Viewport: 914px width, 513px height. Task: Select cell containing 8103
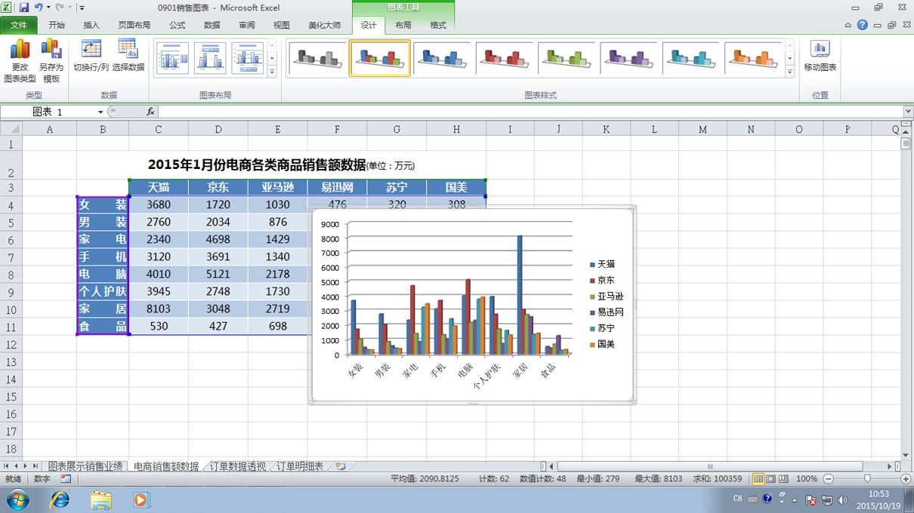159,309
